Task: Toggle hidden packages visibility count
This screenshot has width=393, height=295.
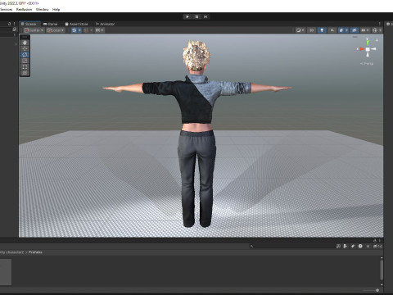Action: point(377,246)
